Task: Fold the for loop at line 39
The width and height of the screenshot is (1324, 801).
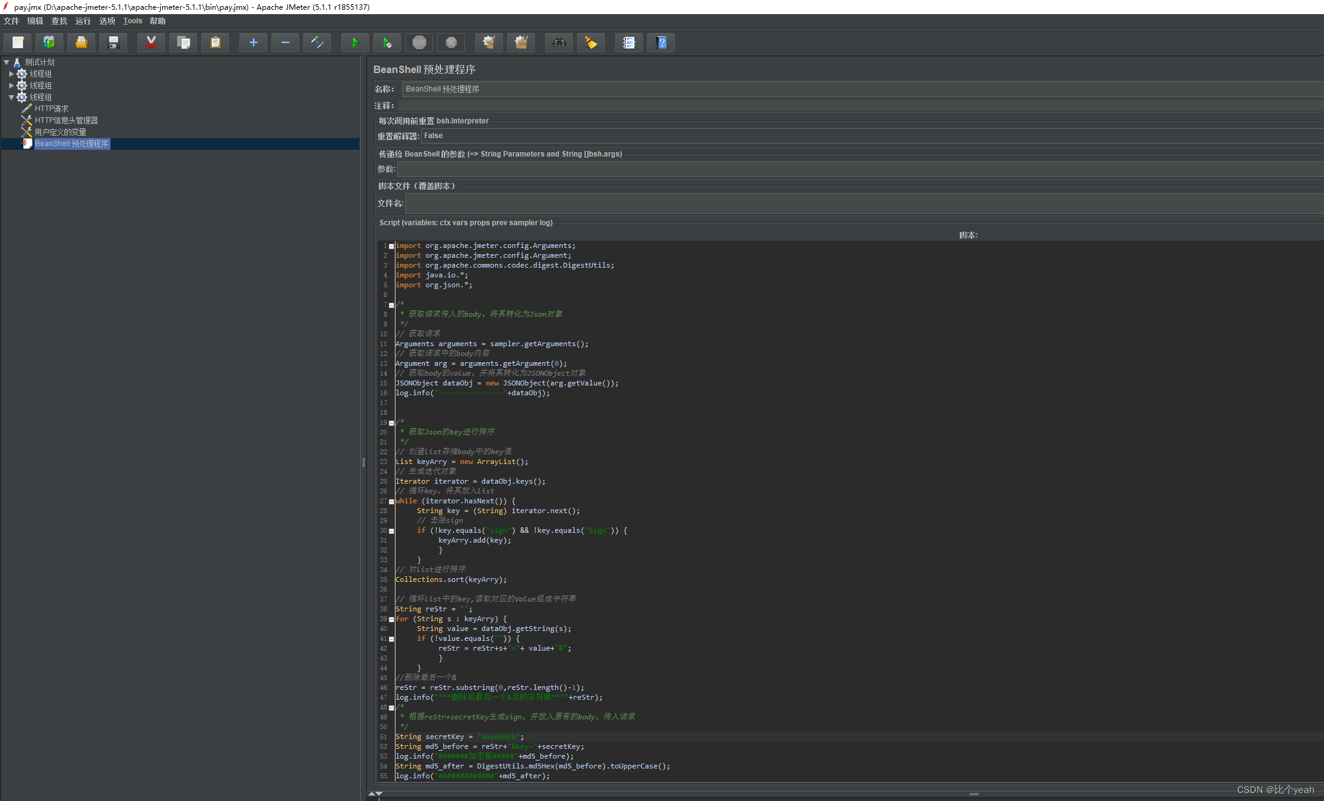Action: [391, 619]
